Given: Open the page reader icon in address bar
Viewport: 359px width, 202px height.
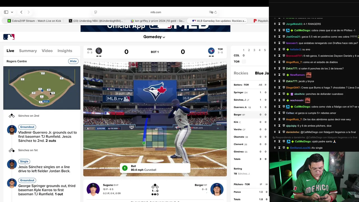Looking at the screenshot, I should click(x=96, y=12).
